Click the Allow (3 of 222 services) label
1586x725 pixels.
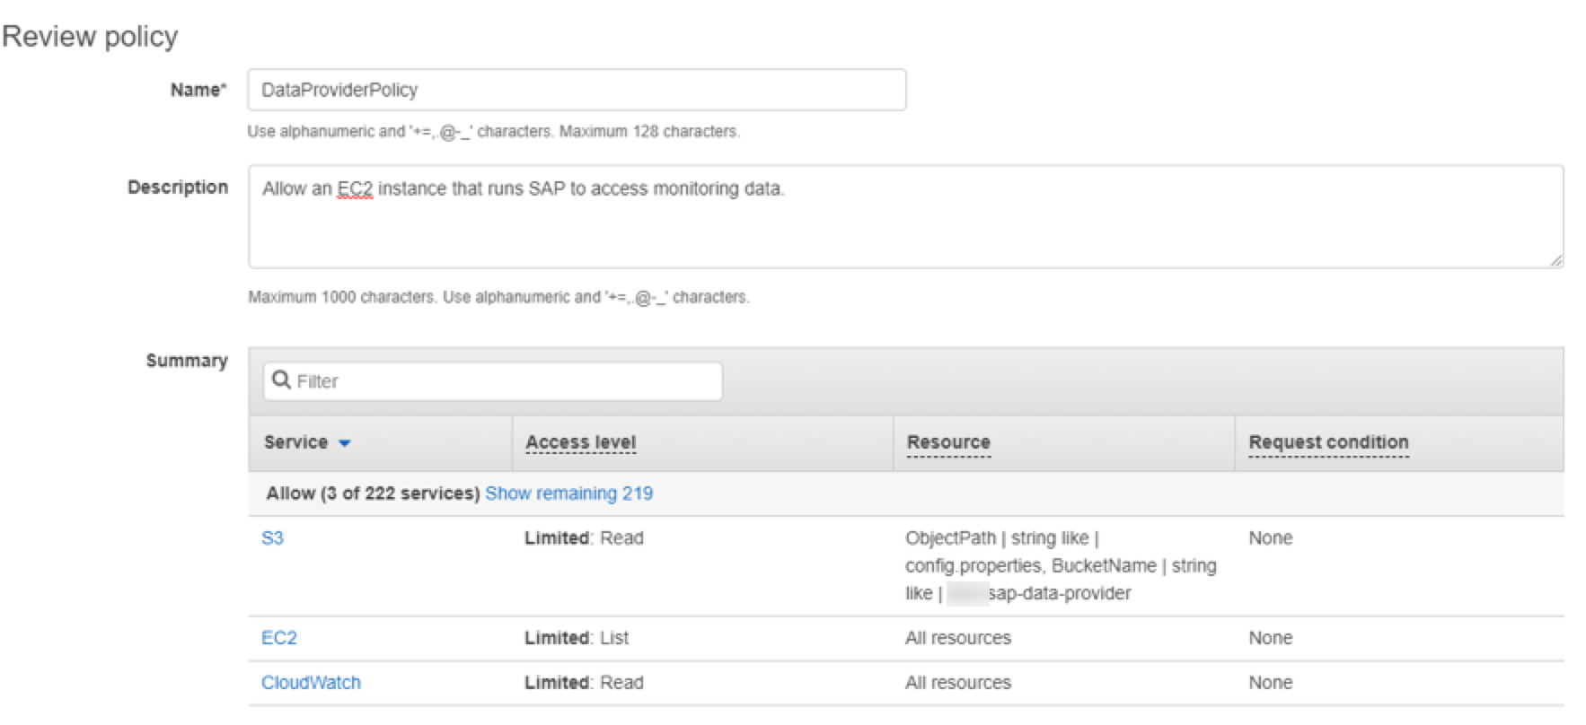click(373, 494)
